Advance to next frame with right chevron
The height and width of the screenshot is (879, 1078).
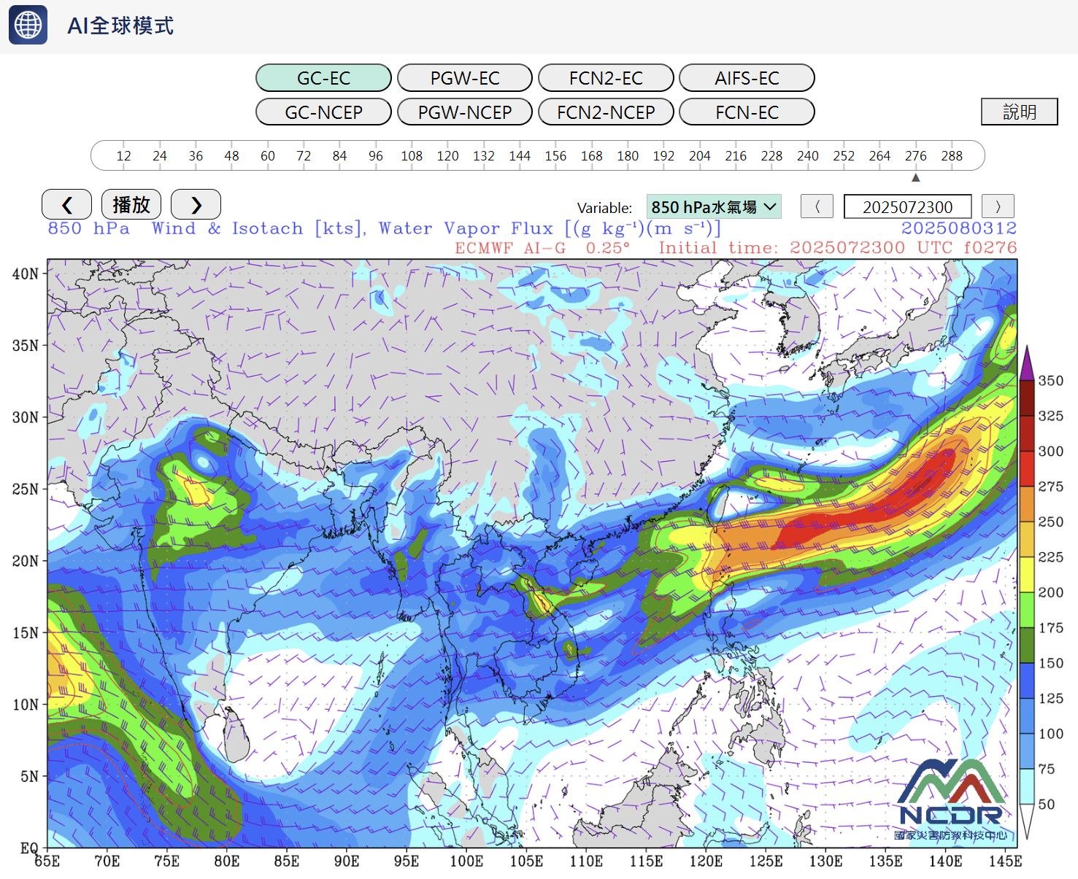[x=196, y=205]
